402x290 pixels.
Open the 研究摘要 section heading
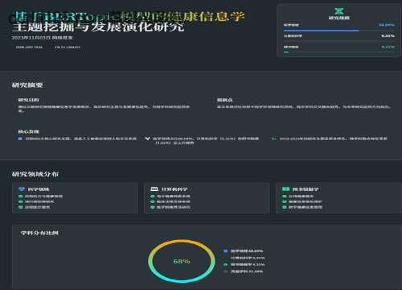[27, 85]
